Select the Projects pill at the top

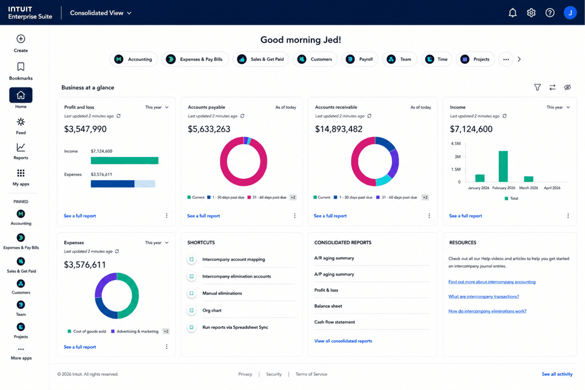476,60
